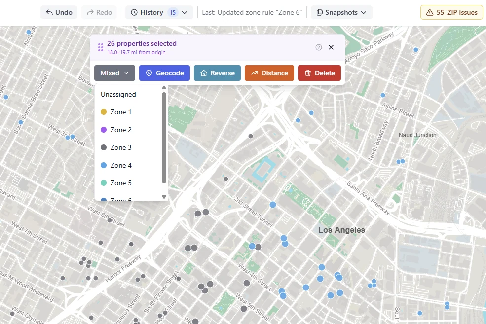Select Unassigned in the zone list
The height and width of the screenshot is (324, 486).
pos(128,94)
